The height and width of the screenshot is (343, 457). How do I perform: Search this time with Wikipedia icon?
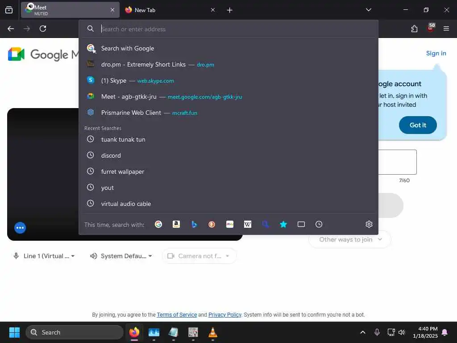pos(247,224)
